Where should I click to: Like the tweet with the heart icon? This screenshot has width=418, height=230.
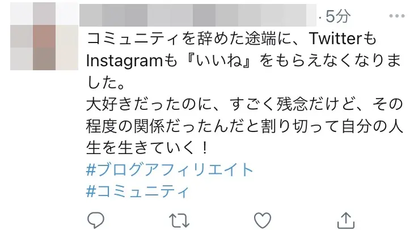pos(263,220)
